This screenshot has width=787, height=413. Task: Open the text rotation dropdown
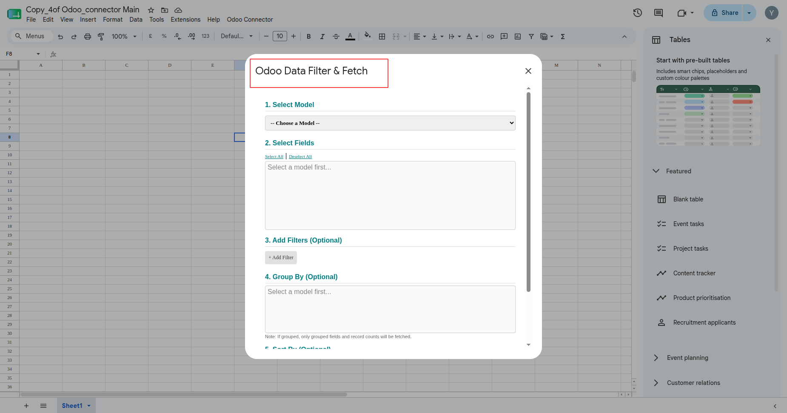472,37
